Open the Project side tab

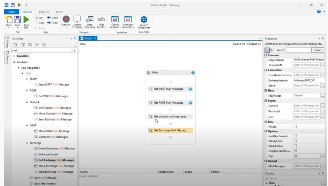tap(7, 57)
